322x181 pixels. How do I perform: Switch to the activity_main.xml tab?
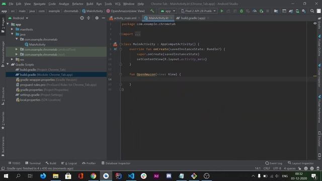pyautogui.click(x=125, y=18)
